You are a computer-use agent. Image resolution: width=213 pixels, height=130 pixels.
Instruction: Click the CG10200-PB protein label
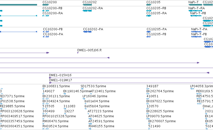click(53, 29)
